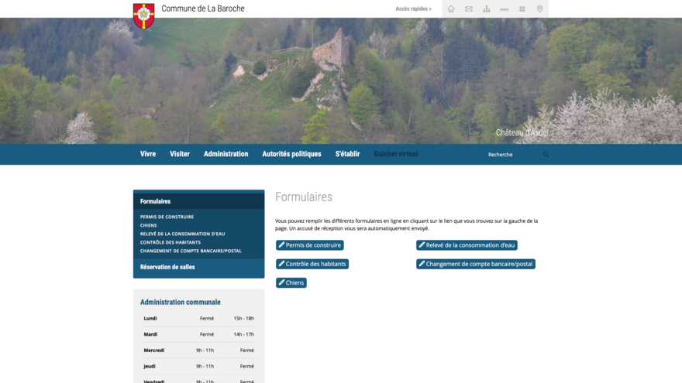Click the Changement de compte bancaire/postal button
The height and width of the screenshot is (383, 682).
[x=475, y=264]
